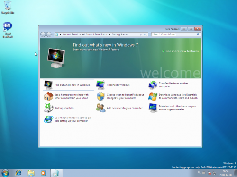Click Download Windows Live Essentials text

point(178,96)
